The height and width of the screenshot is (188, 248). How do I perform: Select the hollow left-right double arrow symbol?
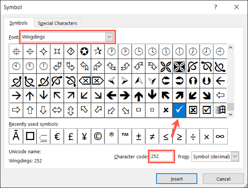coord(57,110)
